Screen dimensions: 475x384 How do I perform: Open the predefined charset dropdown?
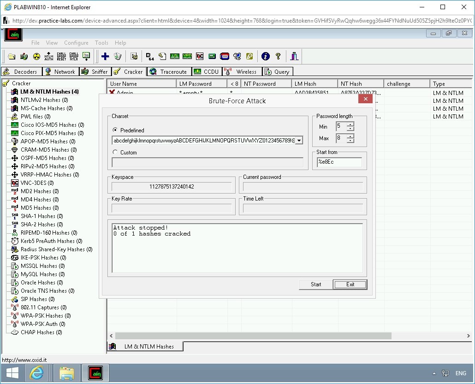[299, 140]
